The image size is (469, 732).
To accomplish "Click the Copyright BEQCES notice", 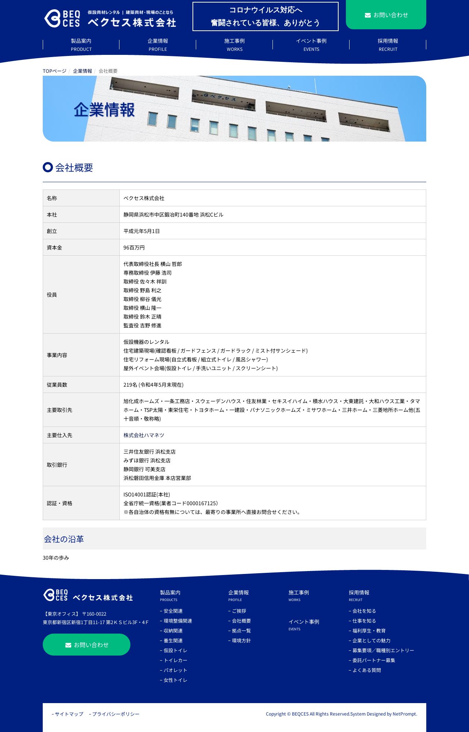I will pyautogui.click(x=342, y=714).
